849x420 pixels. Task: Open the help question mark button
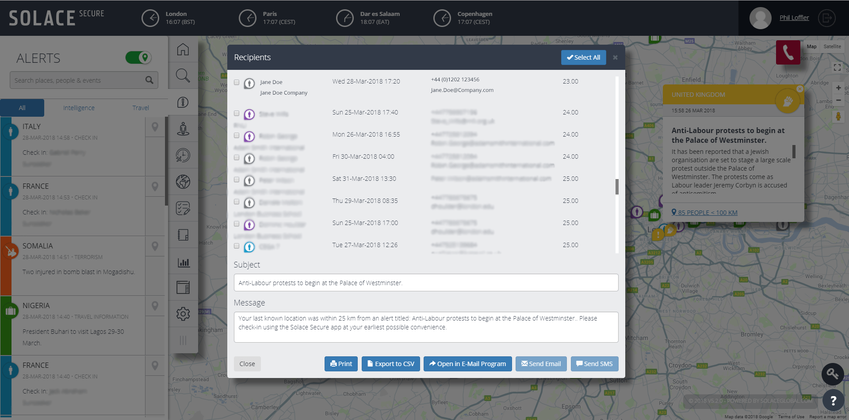click(833, 401)
